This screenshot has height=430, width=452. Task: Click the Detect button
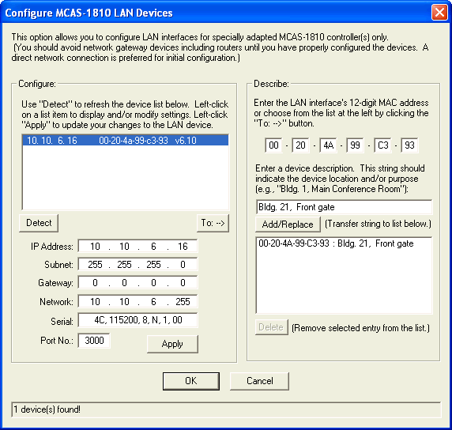click(x=39, y=223)
